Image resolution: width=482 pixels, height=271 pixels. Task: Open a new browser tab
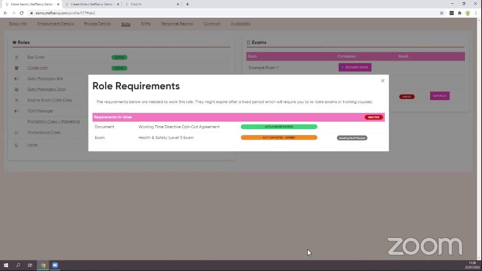(187, 4)
